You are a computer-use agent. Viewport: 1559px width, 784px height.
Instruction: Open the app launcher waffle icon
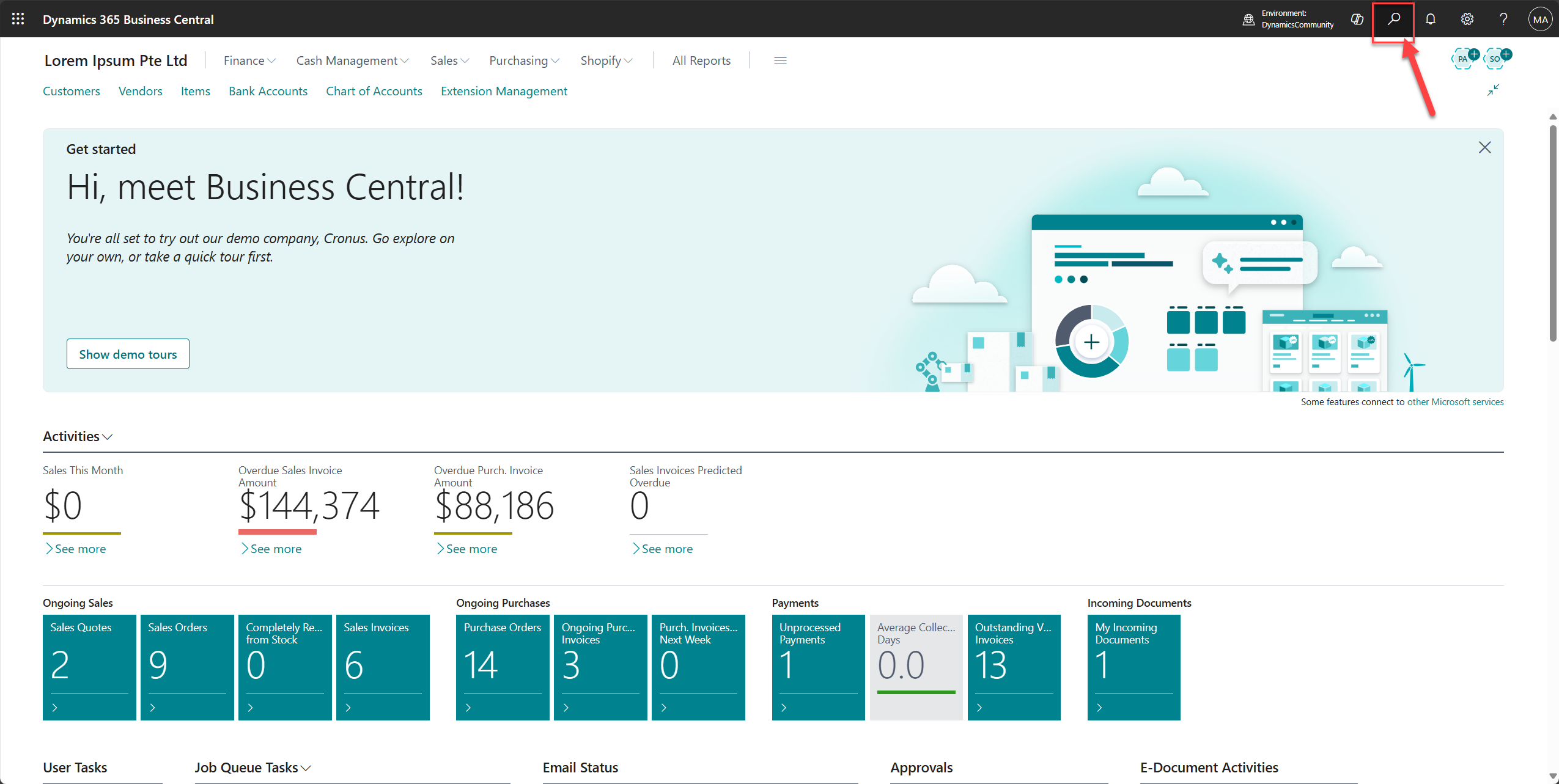[x=18, y=19]
